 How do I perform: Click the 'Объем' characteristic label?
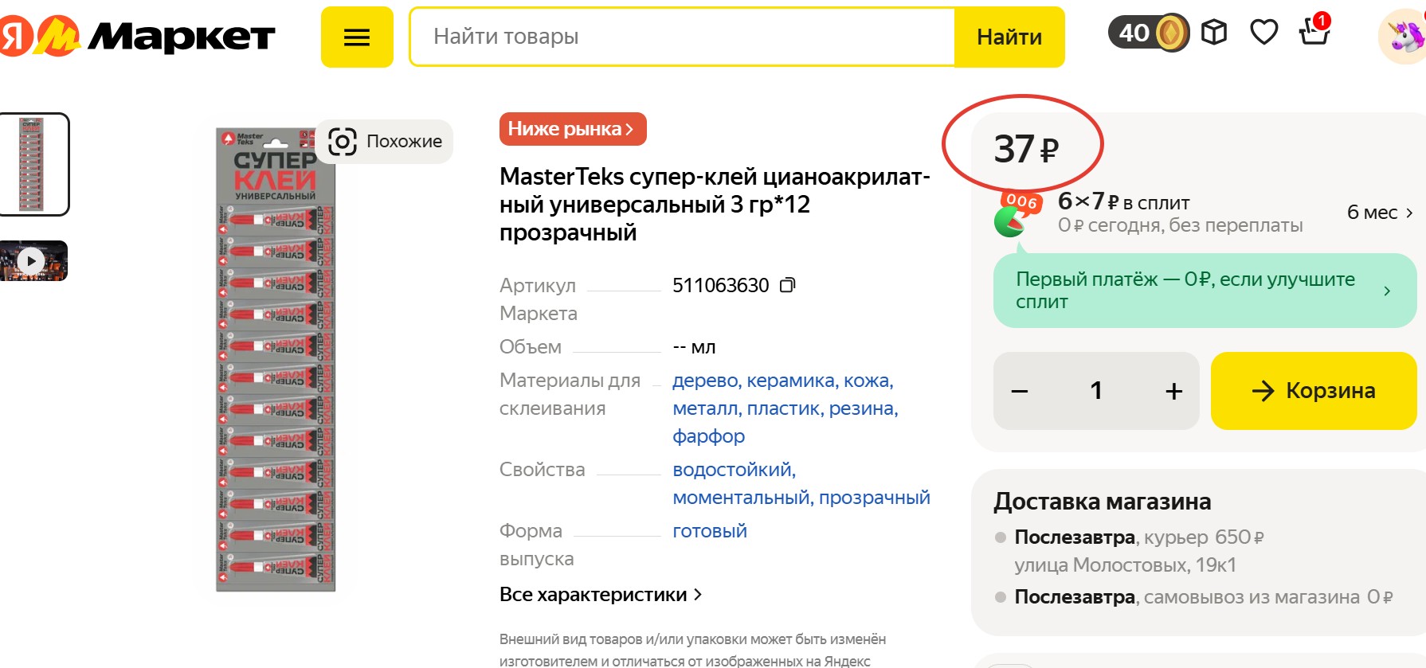531,347
